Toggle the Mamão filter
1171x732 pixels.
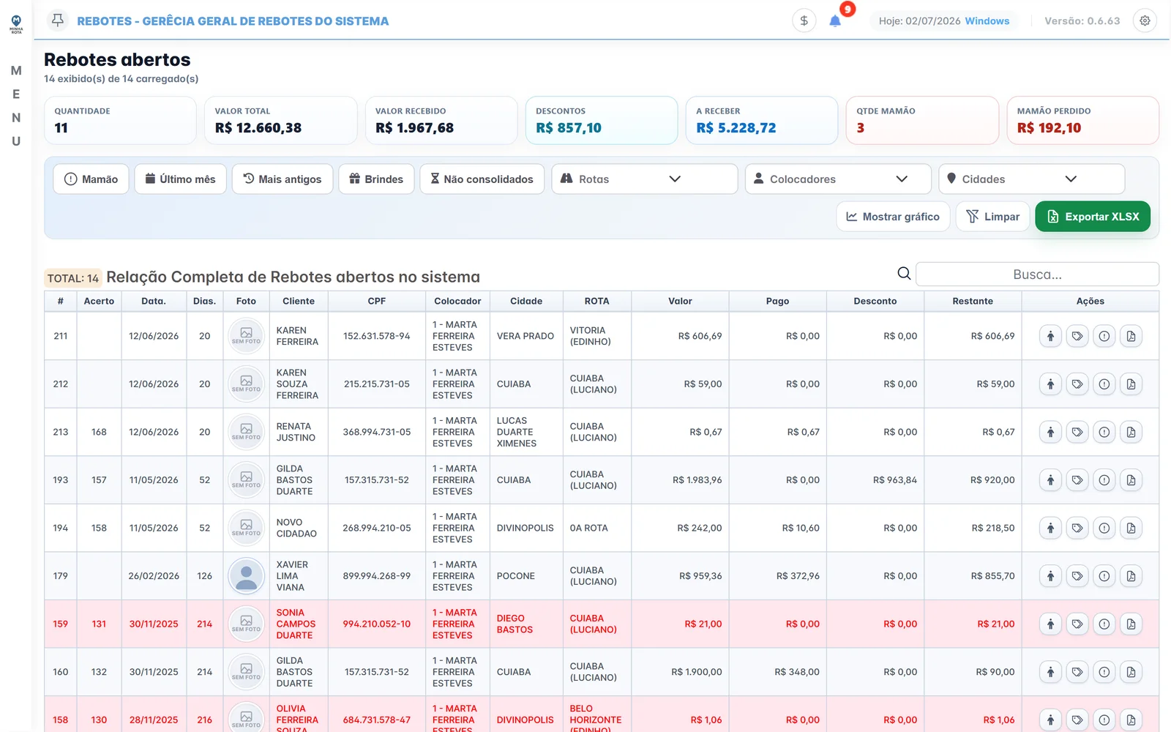(x=91, y=179)
